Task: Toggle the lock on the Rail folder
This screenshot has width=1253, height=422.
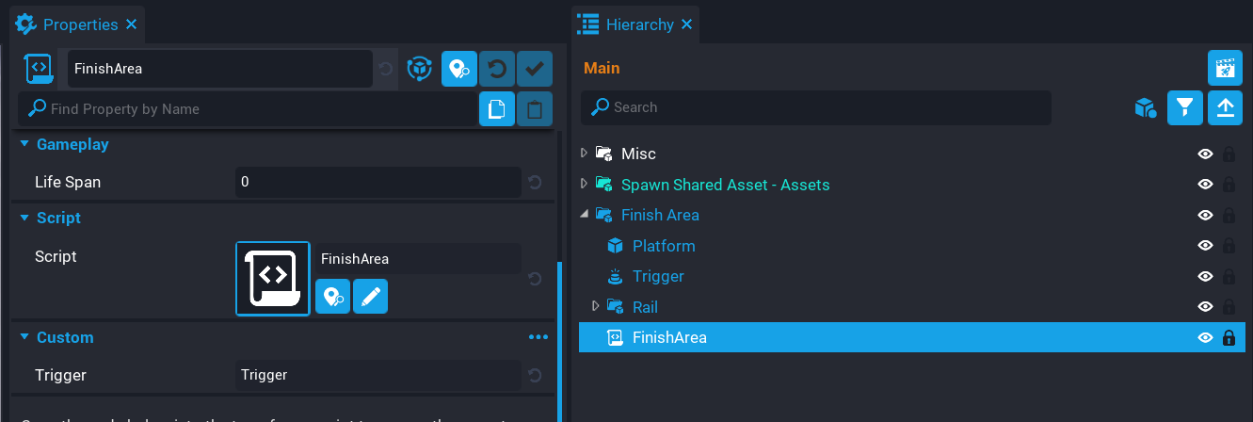Action: pyautogui.click(x=1229, y=307)
